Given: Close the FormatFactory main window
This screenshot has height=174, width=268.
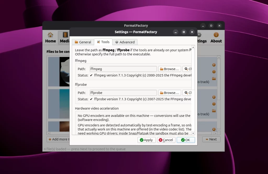Looking at the screenshot, I should click(x=219, y=26).
